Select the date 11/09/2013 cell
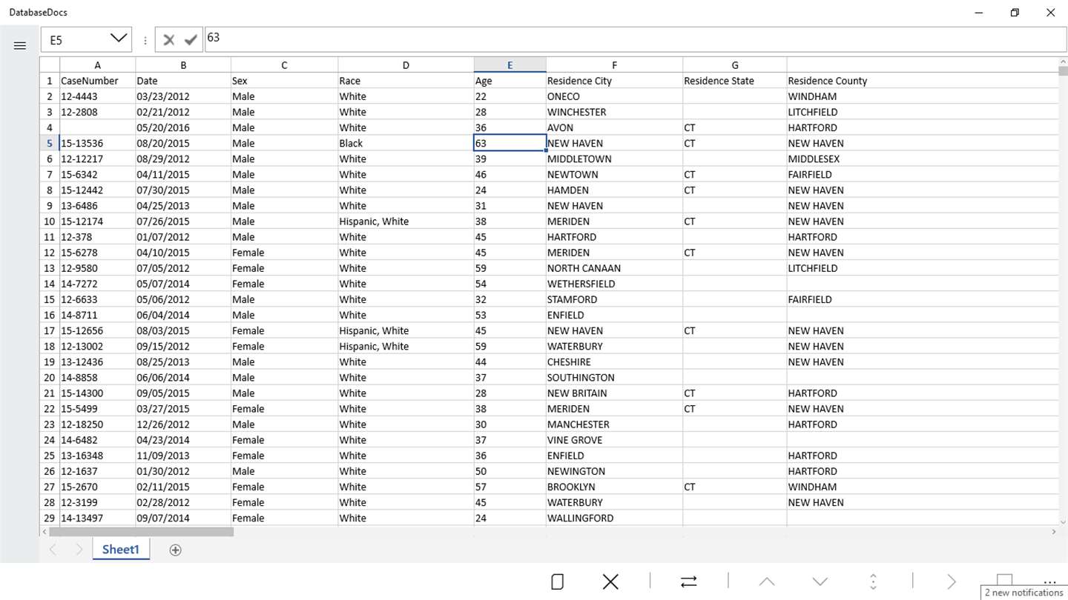 [182, 456]
